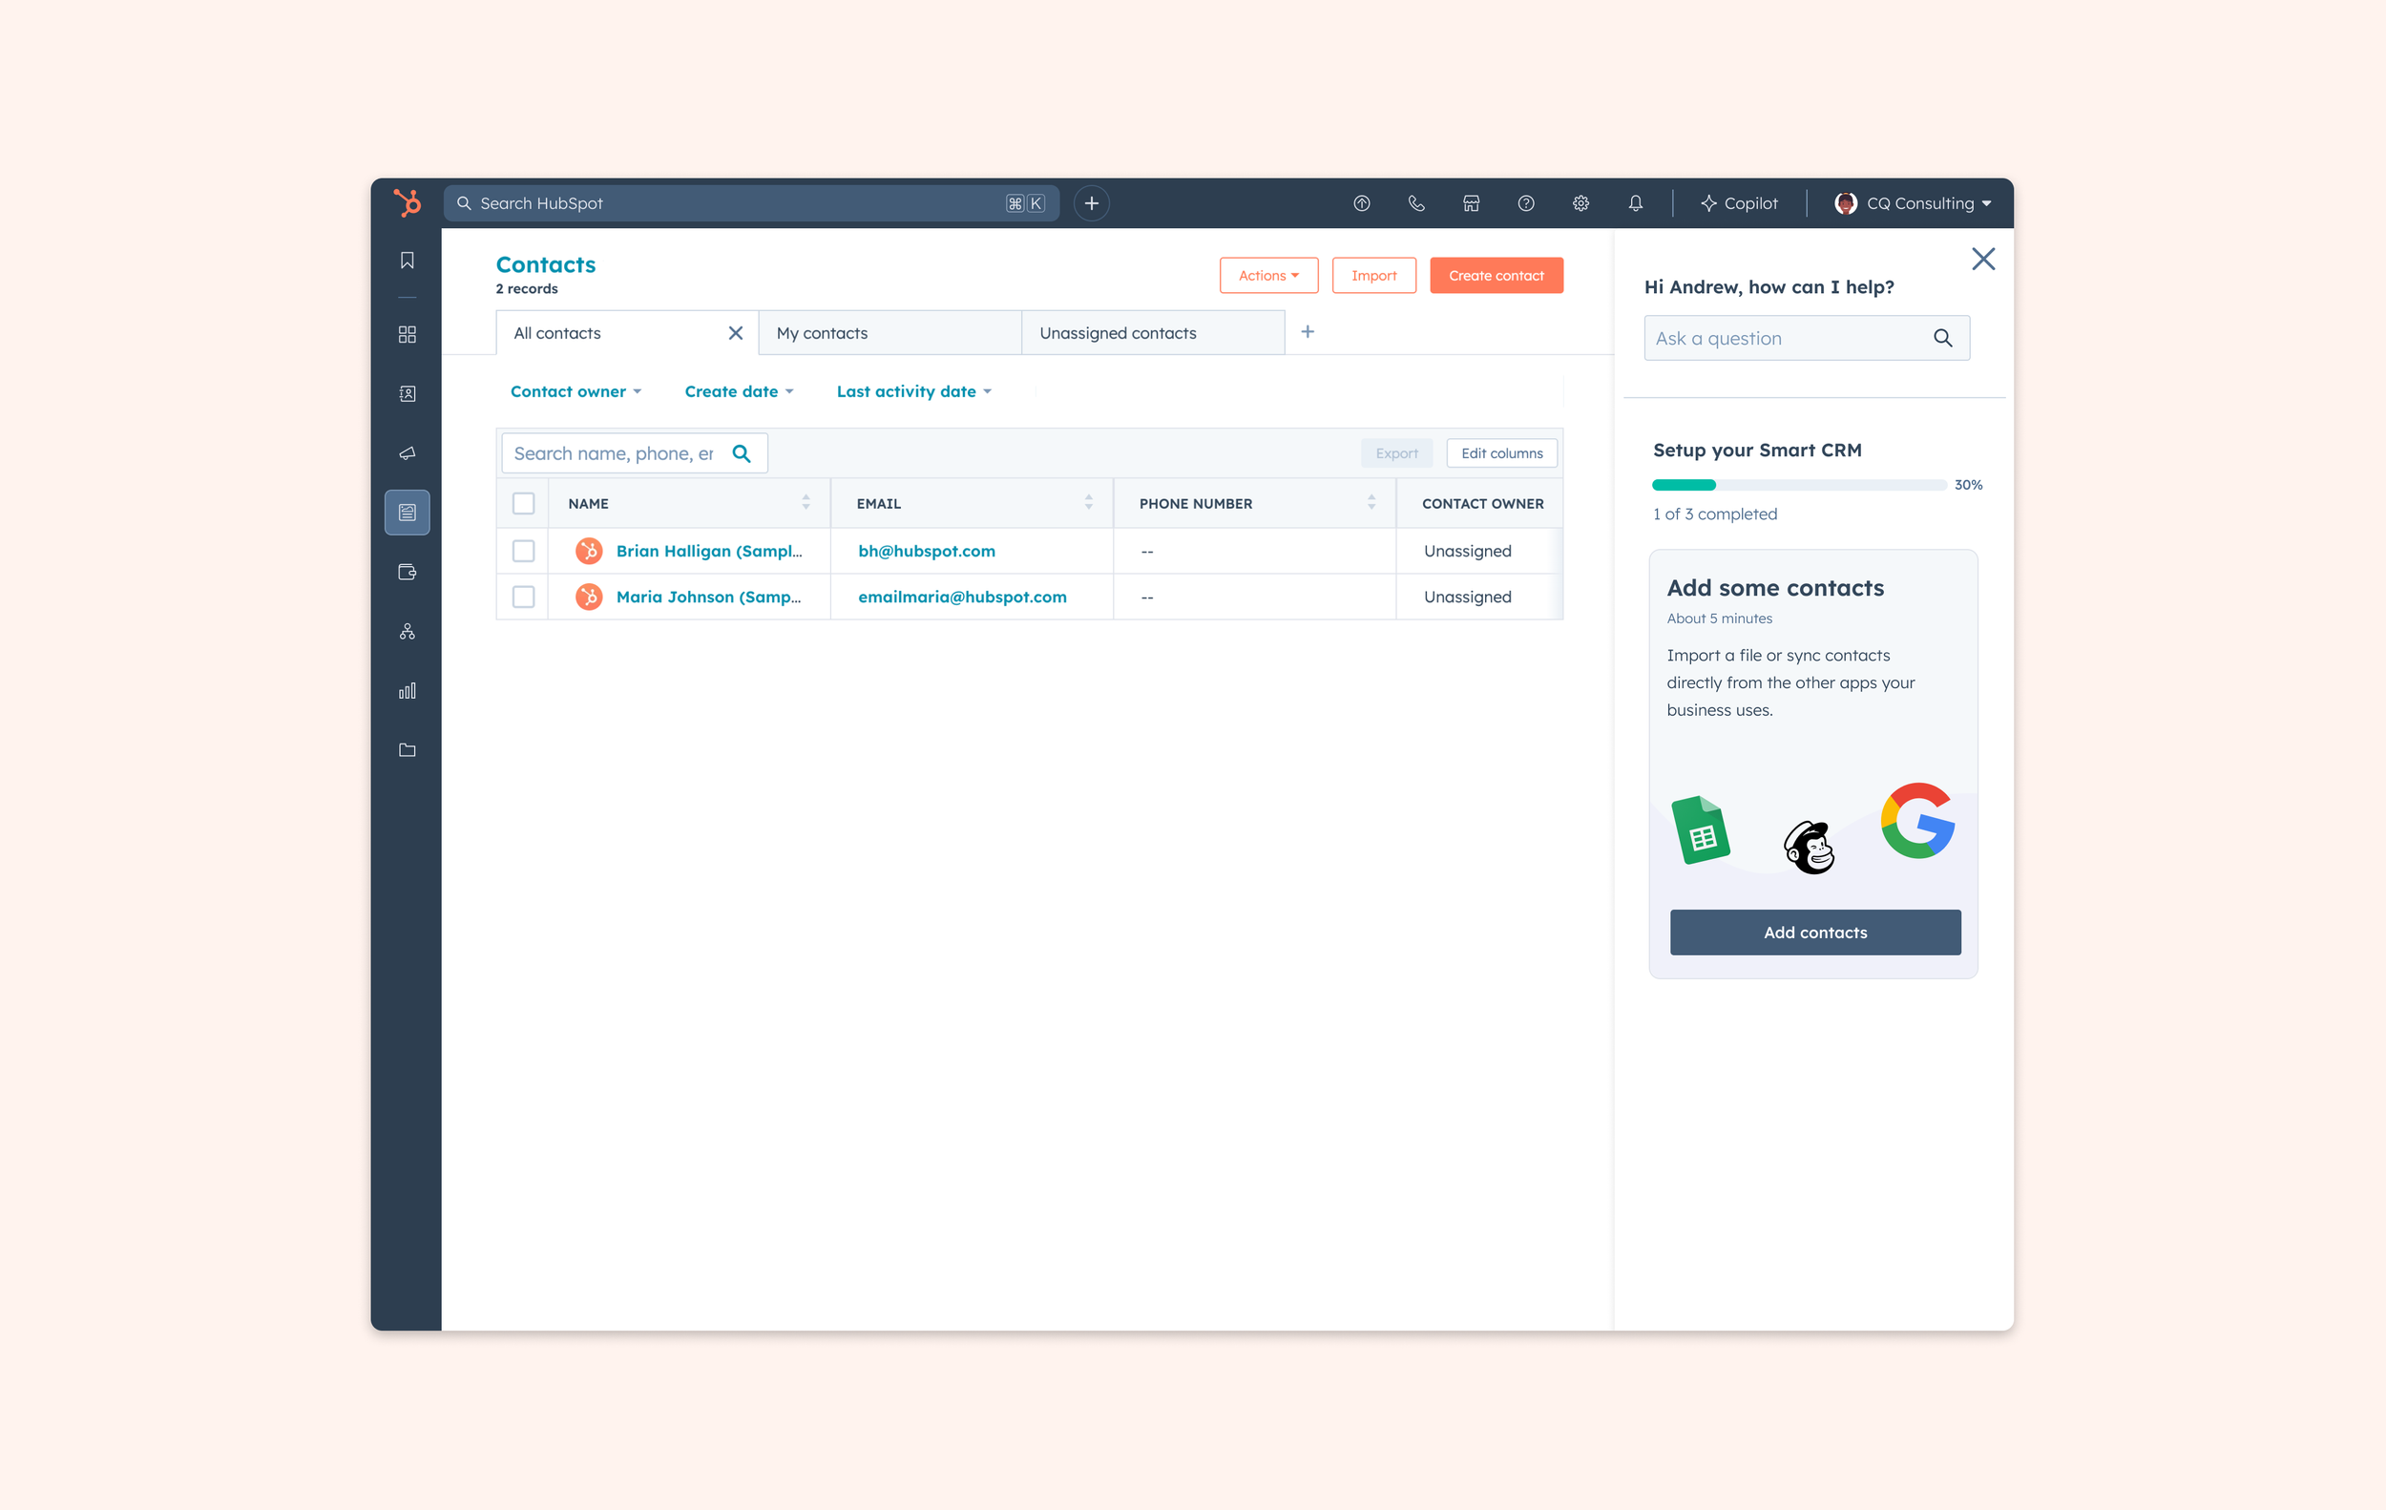The width and height of the screenshot is (2386, 1510).
Task: Click the magnifier in Ask a question box
Action: (x=1943, y=338)
